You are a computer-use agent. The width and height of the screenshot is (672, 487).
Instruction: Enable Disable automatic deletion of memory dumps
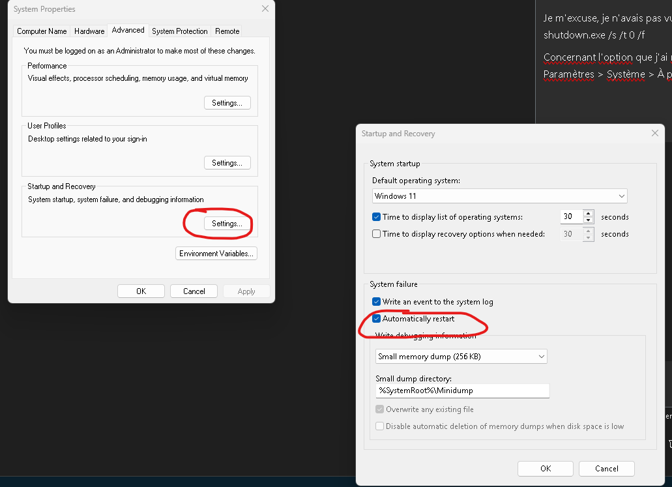(x=379, y=426)
